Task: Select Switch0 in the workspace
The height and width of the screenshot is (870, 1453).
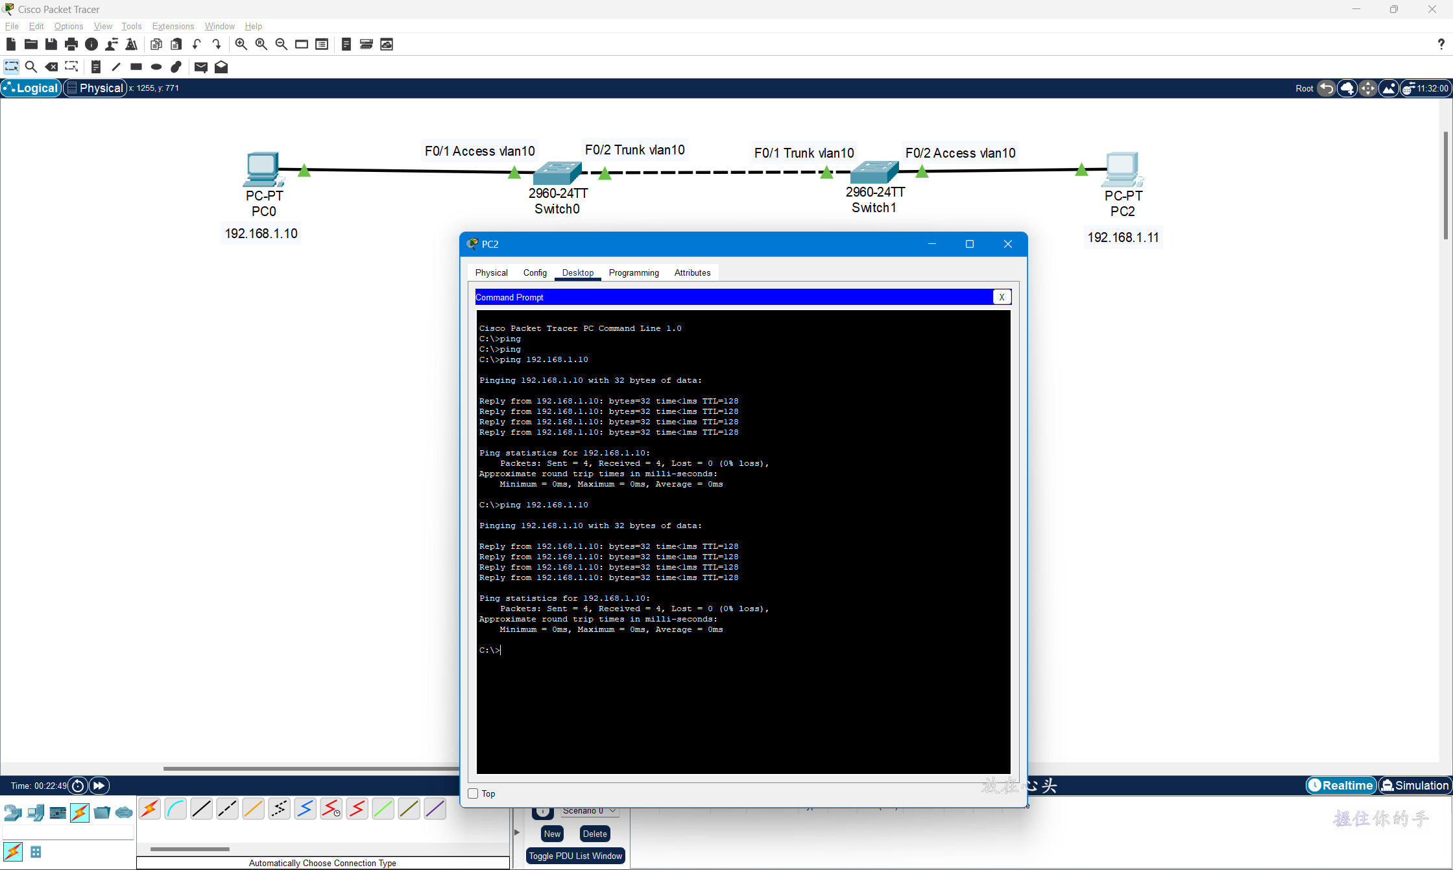Action: tap(557, 173)
